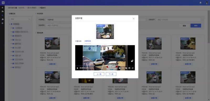Open the settings gear in sidebar
The height and width of the screenshot is (101, 210).
[2, 23]
